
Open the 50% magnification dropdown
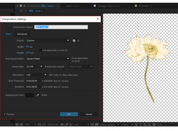click(x=30, y=124)
